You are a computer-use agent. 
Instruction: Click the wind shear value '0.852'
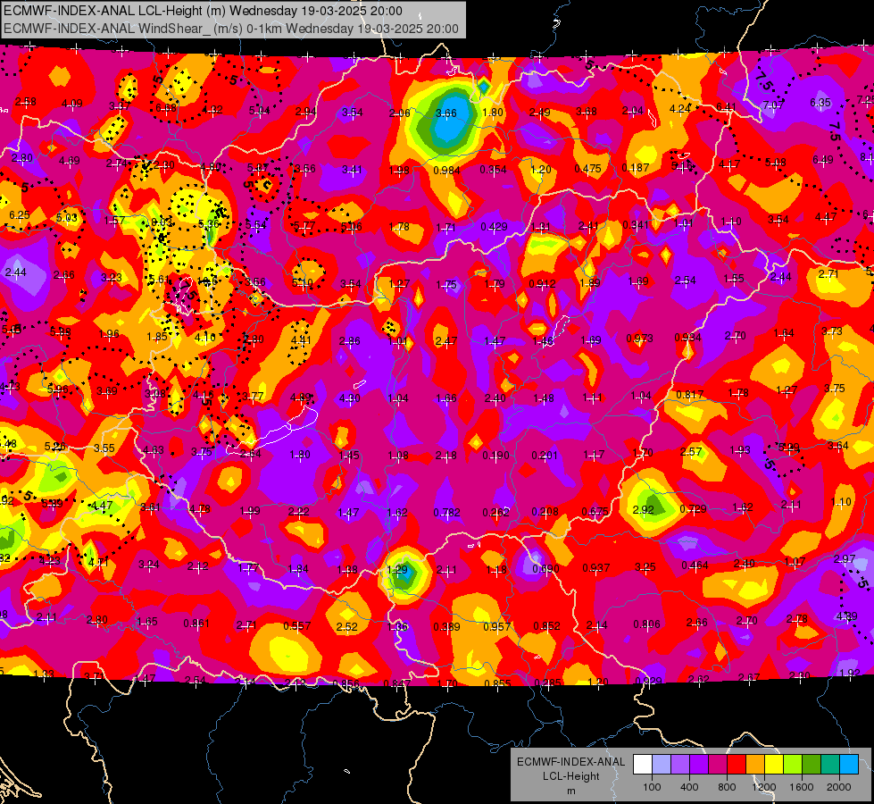[546, 626]
